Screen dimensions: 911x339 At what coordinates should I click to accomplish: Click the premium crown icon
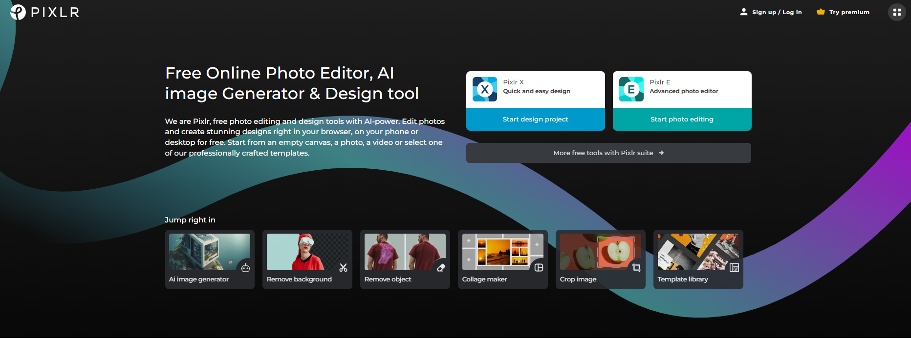point(821,12)
